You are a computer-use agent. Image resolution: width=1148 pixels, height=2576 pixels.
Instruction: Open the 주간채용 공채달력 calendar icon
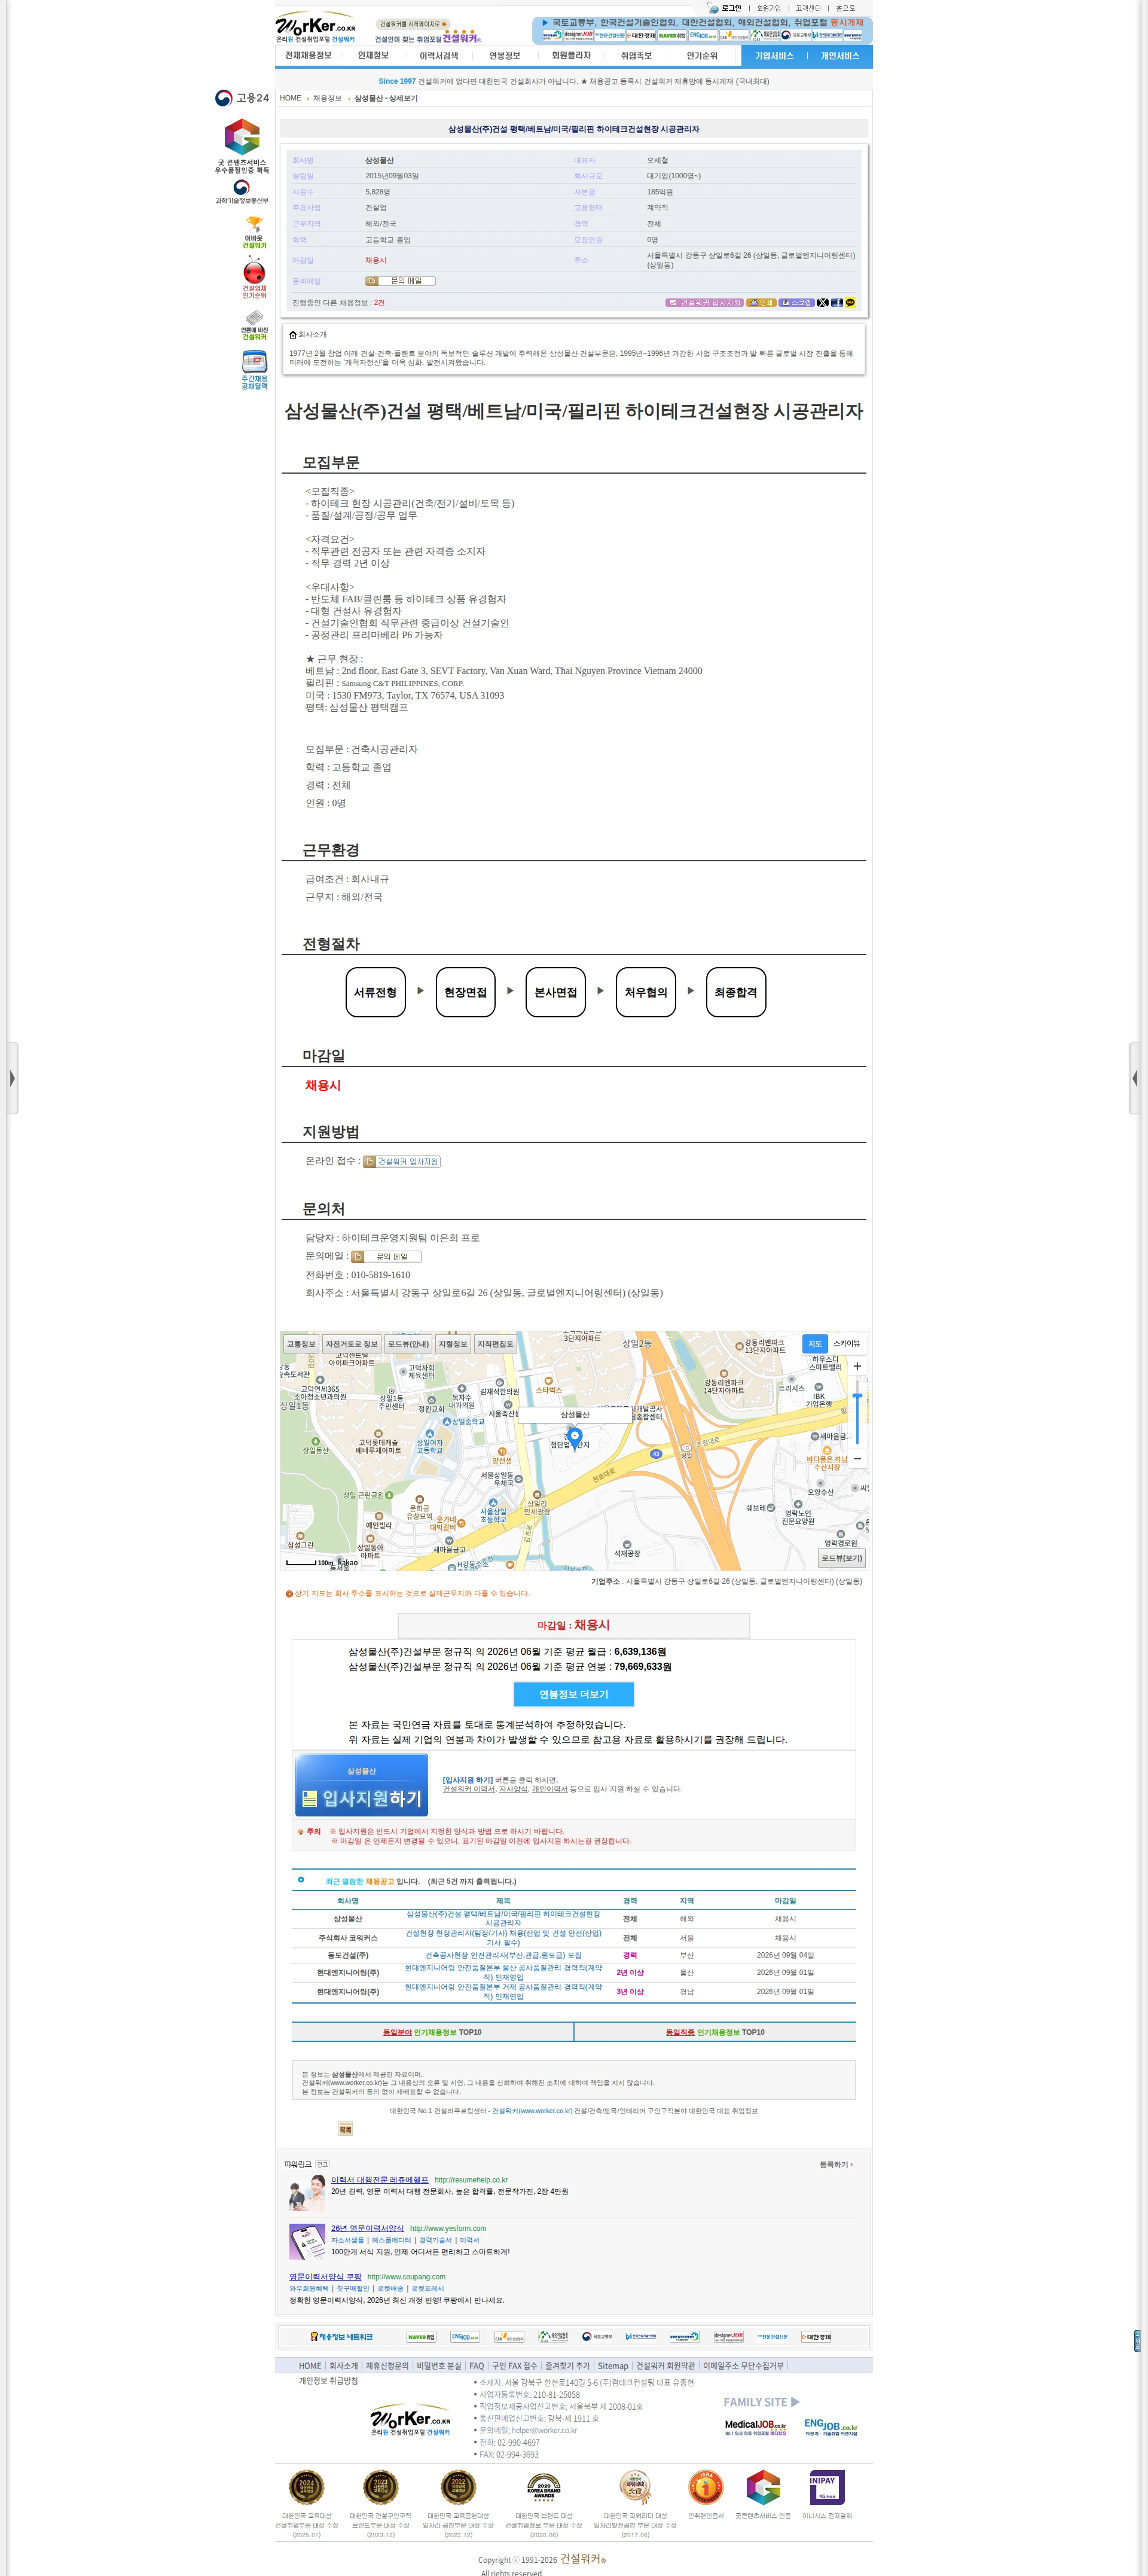pyautogui.click(x=254, y=370)
